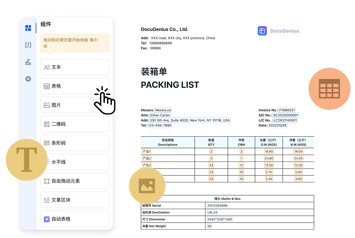Image resolution: width=355 pixels, height=238 pixels.
Task: Click the picture icon beside 图片
Action: click(x=47, y=105)
